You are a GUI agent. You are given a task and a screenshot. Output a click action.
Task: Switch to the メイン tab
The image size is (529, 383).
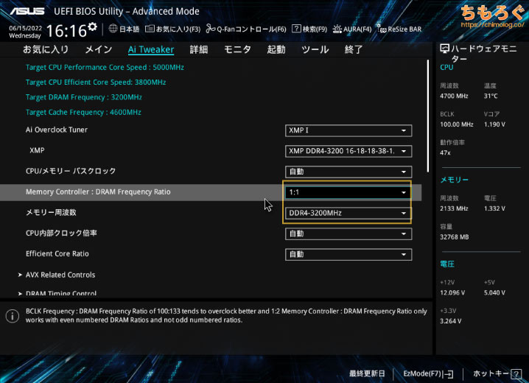click(99, 49)
